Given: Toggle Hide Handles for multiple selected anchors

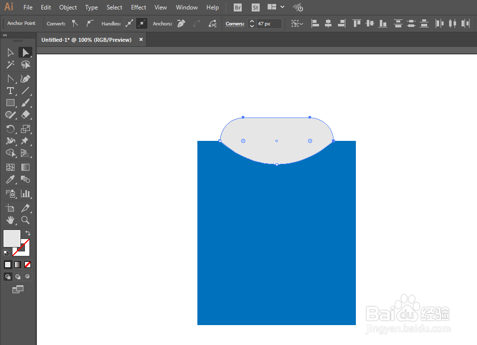Looking at the screenshot, I should tap(142, 23).
